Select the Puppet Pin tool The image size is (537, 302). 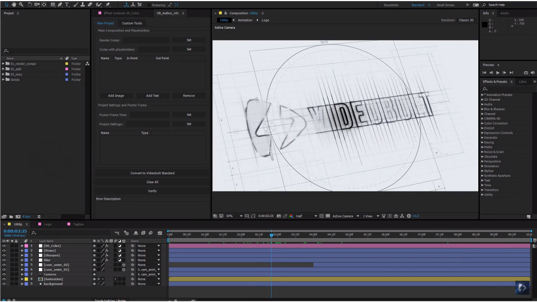point(108,5)
